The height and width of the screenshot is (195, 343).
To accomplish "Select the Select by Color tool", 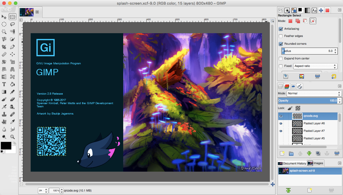I will coord(12,32).
